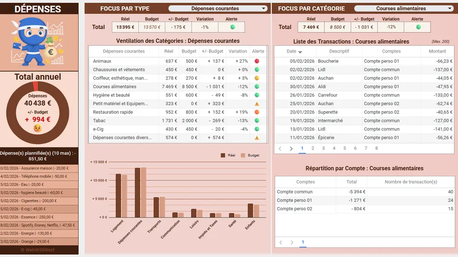Select transactions page 1
This screenshot has height=257, width=458.
coord(302,148)
